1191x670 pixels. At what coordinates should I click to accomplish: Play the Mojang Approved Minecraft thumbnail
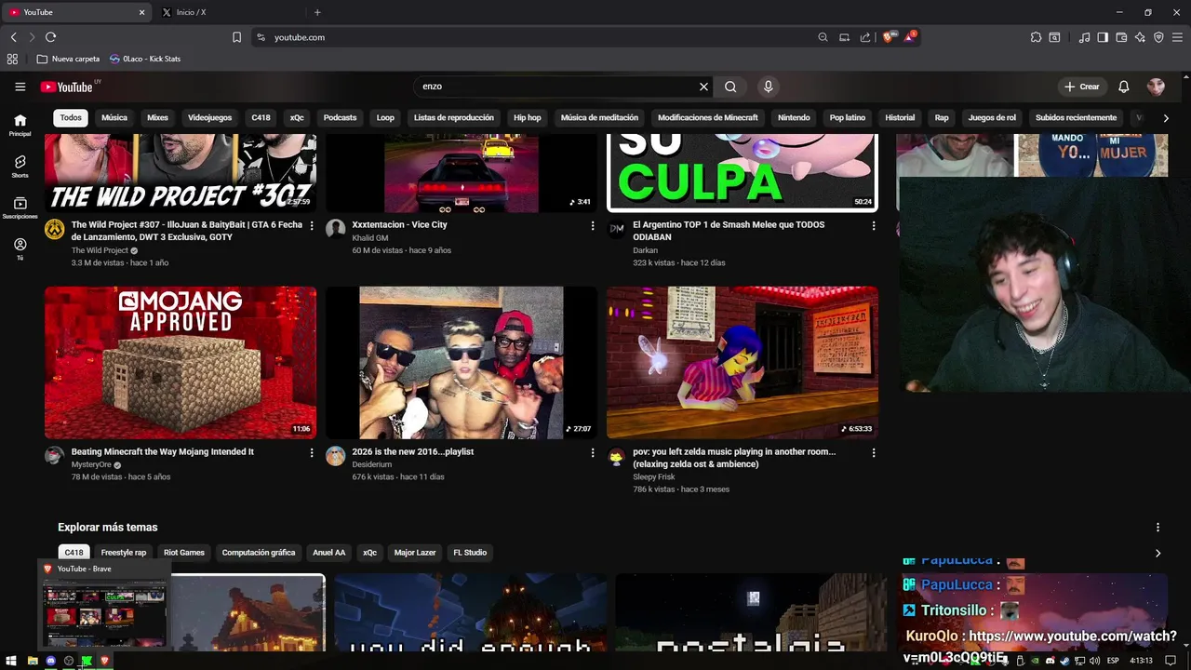click(x=181, y=362)
